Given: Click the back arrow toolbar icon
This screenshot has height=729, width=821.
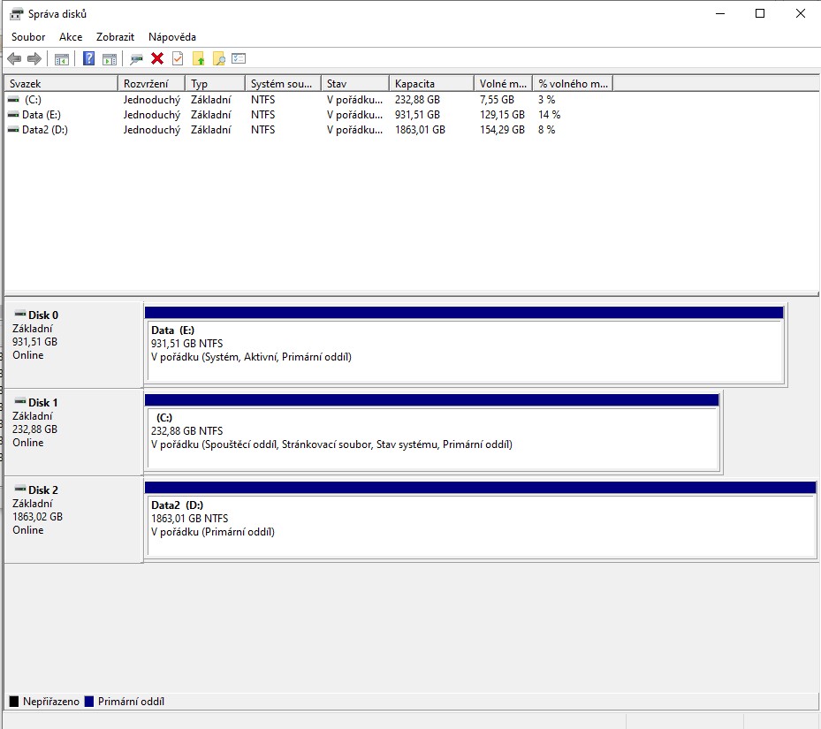Looking at the screenshot, I should [14, 59].
